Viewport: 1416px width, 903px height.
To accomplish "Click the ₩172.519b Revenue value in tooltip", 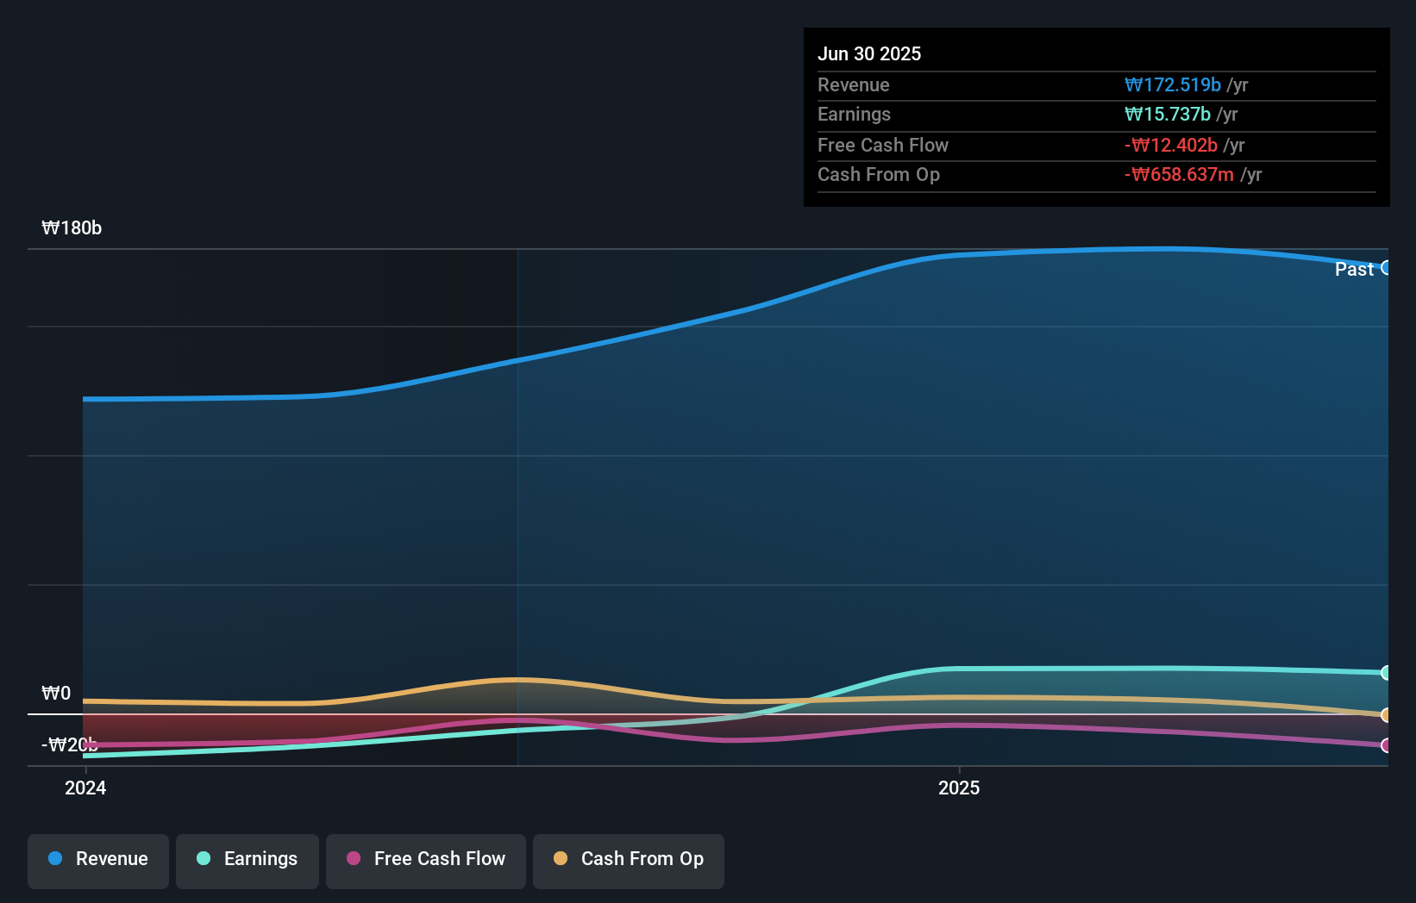I will 1174,84.
